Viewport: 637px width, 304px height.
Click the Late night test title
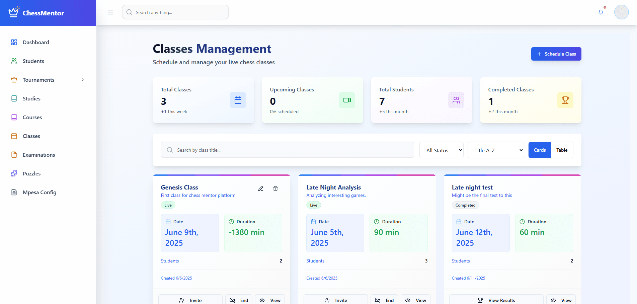coord(472,187)
